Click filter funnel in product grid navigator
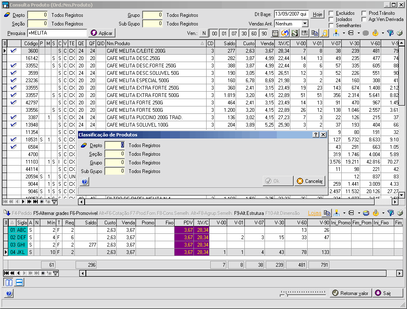This screenshot has width=407, height=309. point(54,201)
